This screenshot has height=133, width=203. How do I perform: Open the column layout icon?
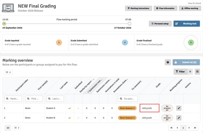[x=197, y=72]
